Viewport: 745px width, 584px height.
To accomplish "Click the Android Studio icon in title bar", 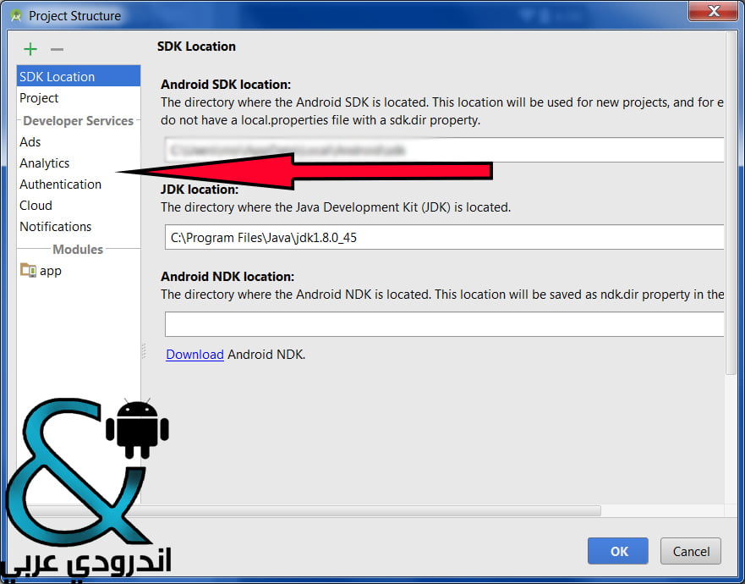I will tap(16, 16).
